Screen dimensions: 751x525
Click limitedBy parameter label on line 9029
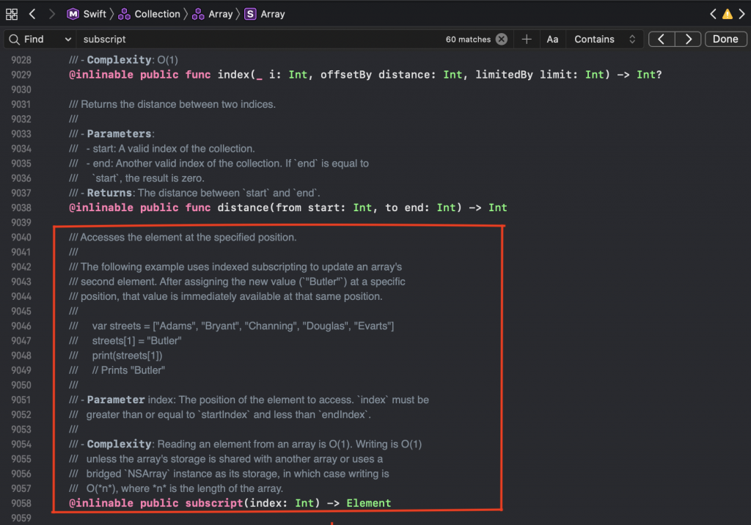tap(504, 75)
